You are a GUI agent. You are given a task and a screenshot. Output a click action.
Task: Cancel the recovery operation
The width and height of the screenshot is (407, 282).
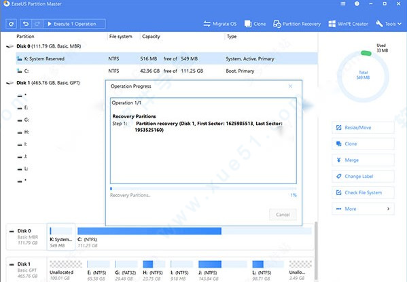283,215
